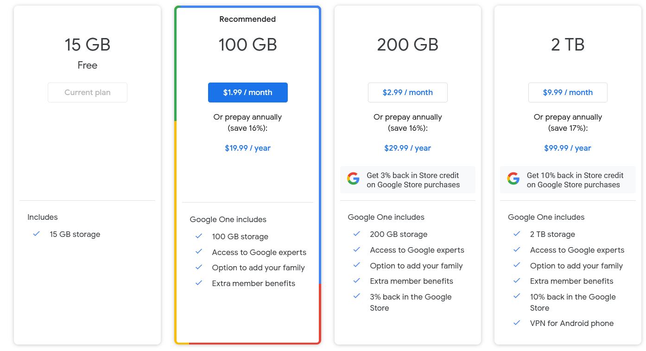Click the Get 10% back Store credit banner
Image resolution: width=646 pixels, height=351 pixels.
tap(568, 180)
